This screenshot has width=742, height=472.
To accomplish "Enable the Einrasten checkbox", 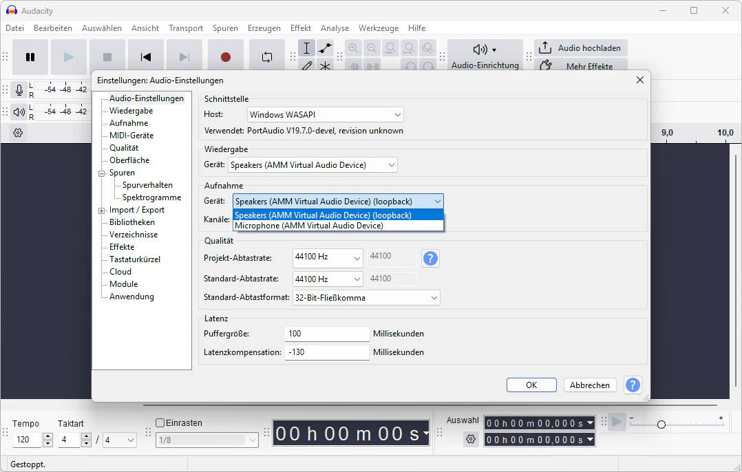I will pos(160,423).
